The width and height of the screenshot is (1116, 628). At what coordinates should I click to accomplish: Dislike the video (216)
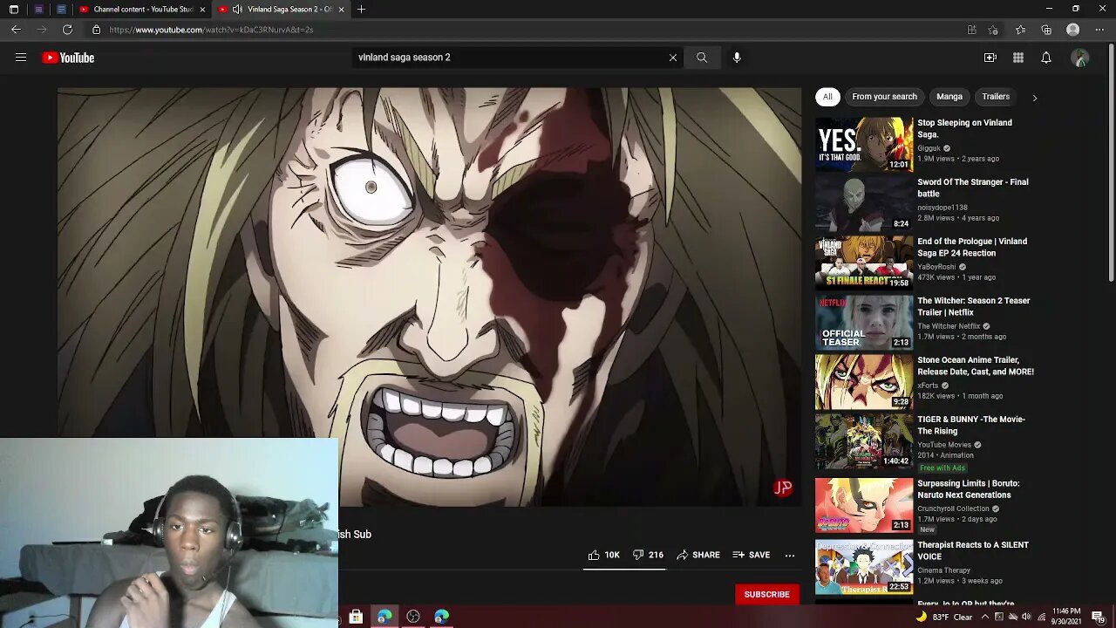648,555
